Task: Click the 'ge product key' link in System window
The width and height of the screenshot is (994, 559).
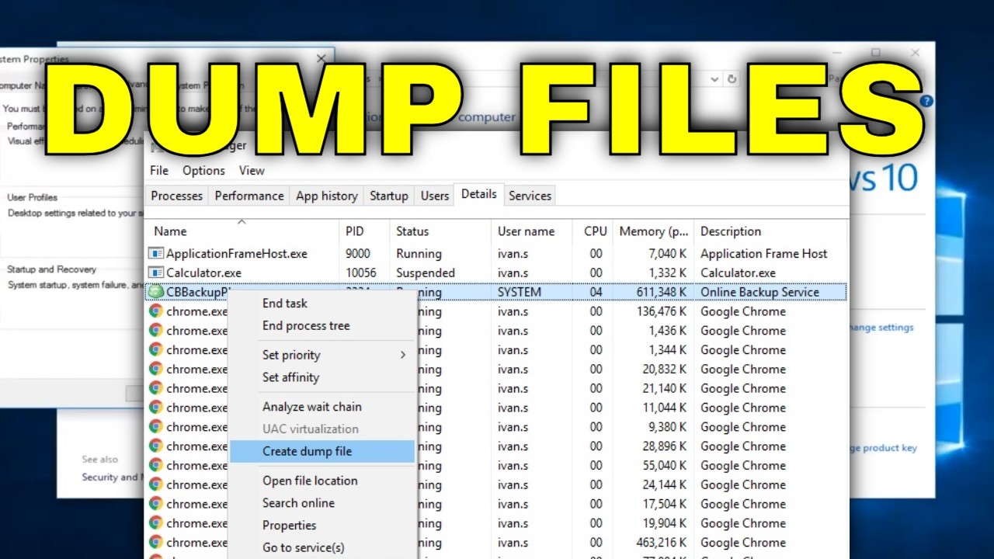Action: [883, 448]
